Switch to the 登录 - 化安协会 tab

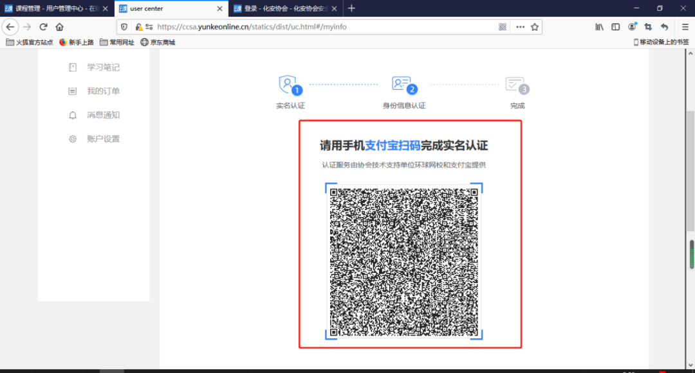[286, 8]
